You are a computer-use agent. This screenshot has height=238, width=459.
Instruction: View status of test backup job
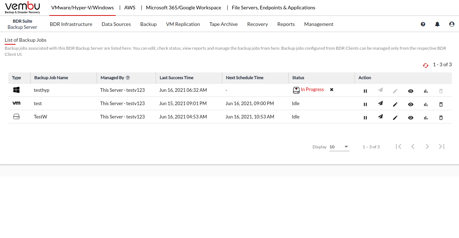pyautogui.click(x=410, y=104)
